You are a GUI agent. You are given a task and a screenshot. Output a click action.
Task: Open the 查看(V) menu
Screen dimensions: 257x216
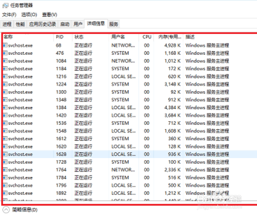(x=49, y=15)
